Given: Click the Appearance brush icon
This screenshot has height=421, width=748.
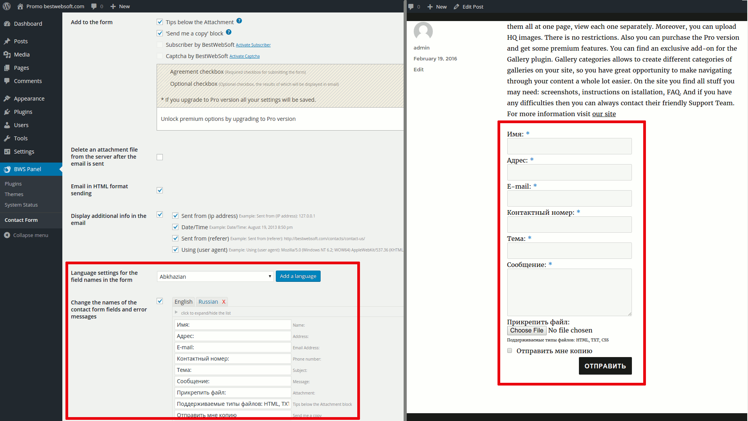Looking at the screenshot, I should click(x=7, y=99).
